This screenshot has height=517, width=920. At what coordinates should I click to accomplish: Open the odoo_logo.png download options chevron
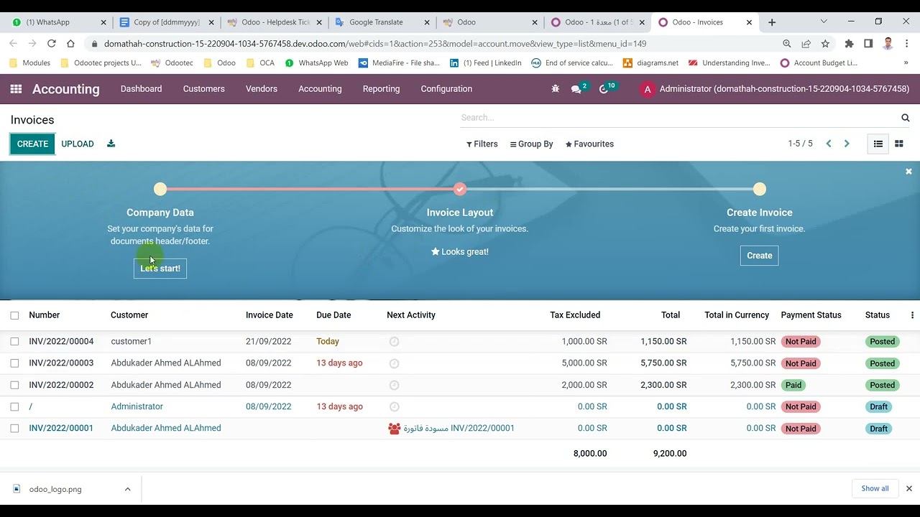(x=127, y=489)
